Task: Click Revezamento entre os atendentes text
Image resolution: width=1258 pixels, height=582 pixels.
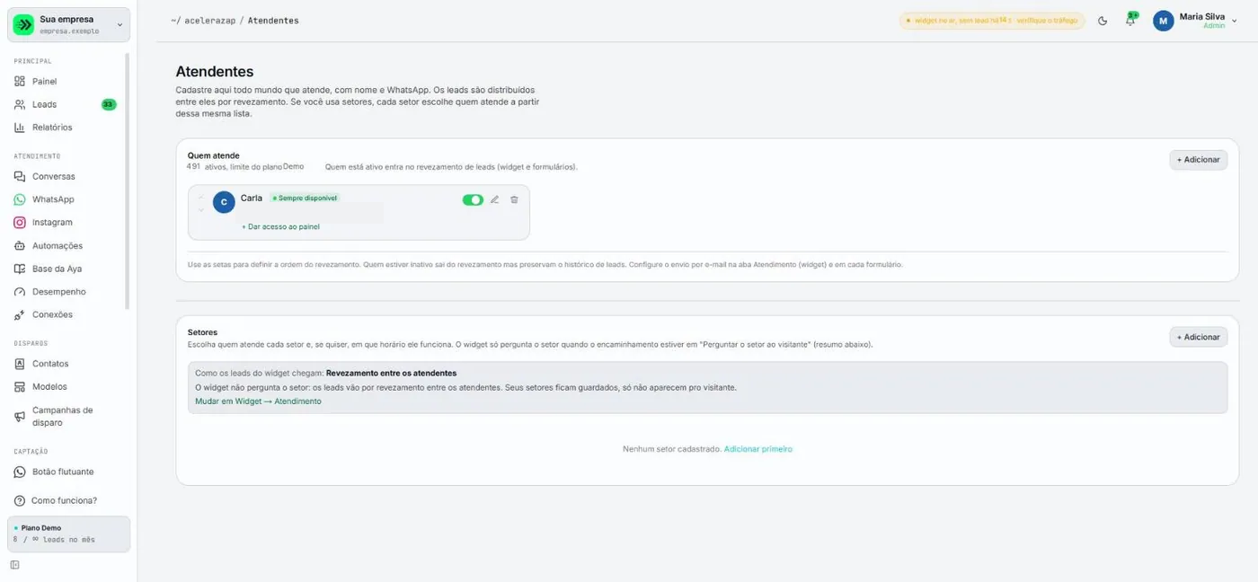Action: pos(391,373)
